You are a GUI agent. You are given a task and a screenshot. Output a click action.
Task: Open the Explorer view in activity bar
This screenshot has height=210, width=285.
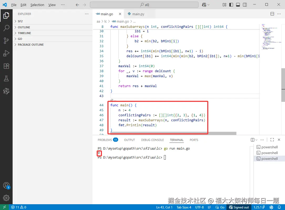(x=6, y=15)
